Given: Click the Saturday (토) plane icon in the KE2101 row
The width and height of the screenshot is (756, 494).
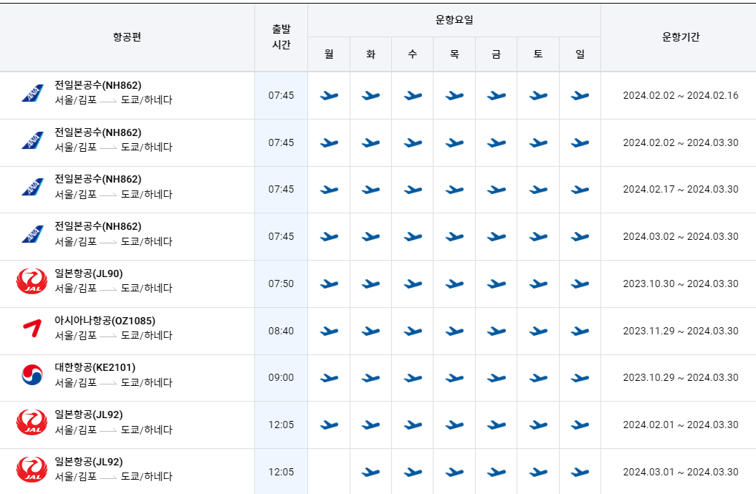Looking at the screenshot, I should 538,378.
